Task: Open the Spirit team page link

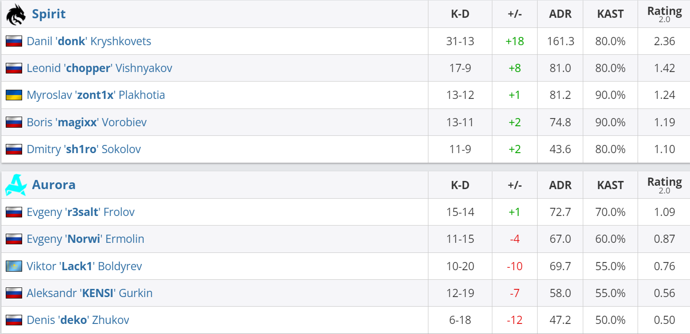Action: (x=49, y=14)
